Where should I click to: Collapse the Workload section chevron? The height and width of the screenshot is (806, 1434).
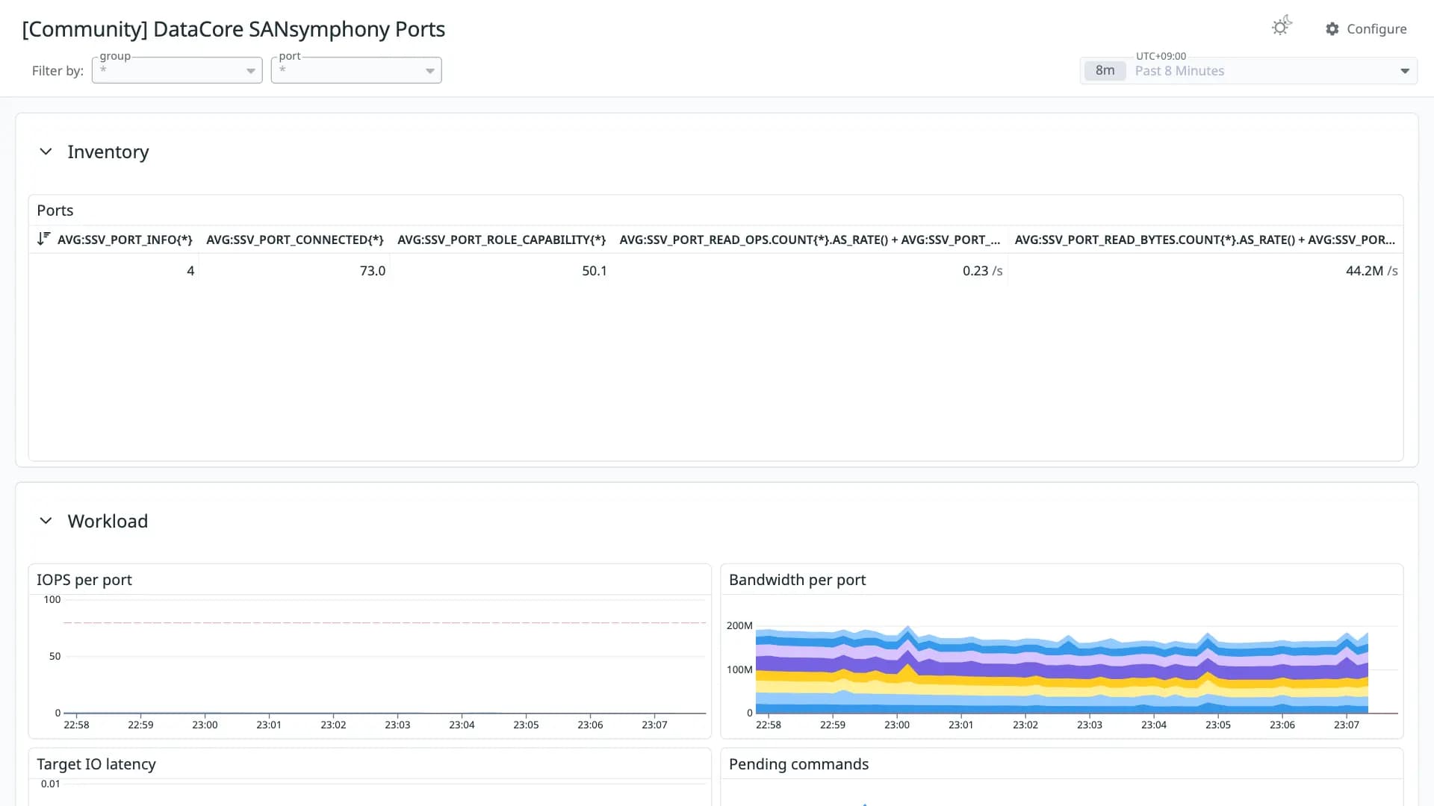(46, 521)
